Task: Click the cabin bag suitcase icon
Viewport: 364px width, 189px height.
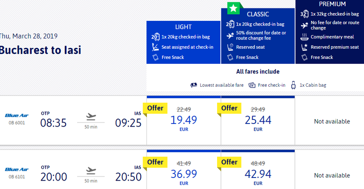Action: (x=293, y=85)
